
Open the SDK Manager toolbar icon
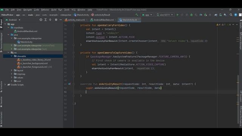[225, 15]
